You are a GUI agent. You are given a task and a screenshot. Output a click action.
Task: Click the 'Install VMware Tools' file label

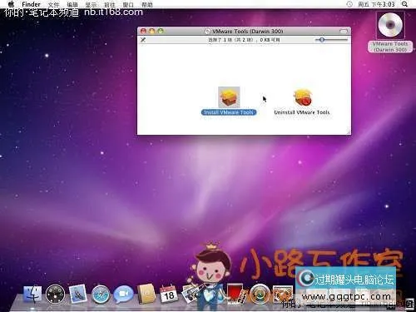229,112
